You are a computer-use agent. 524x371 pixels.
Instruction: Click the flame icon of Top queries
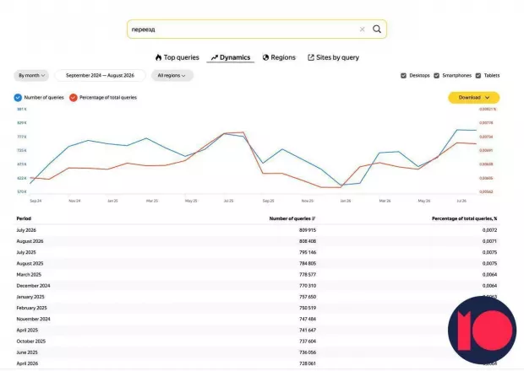coord(158,57)
